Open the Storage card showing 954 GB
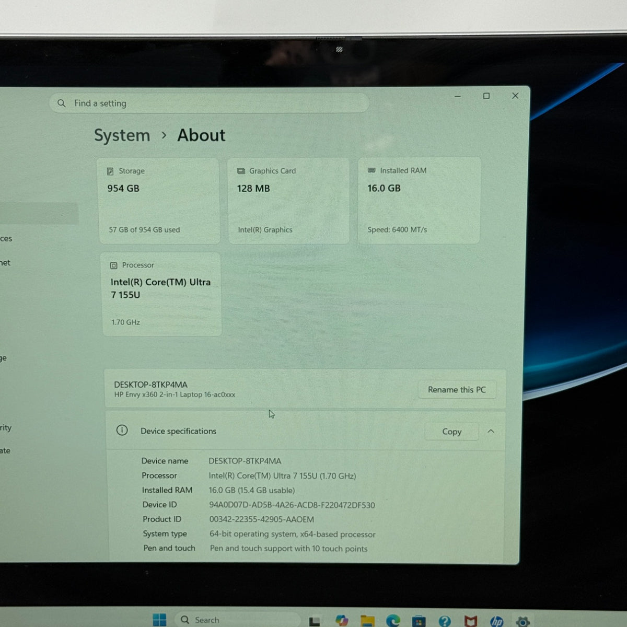This screenshot has height=627, width=627. (x=158, y=201)
